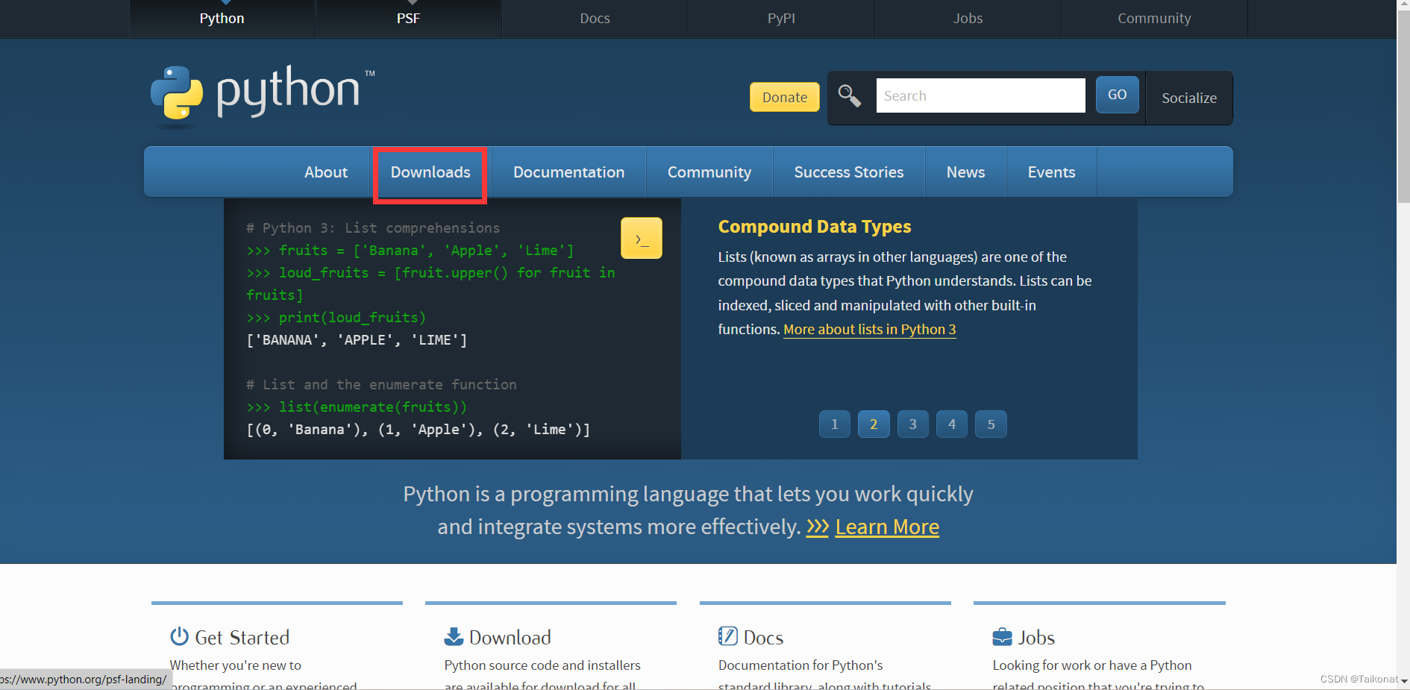Click the scrollbar up arrow
The height and width of the screenshot is (690, 1410).
click(1403, 5)
